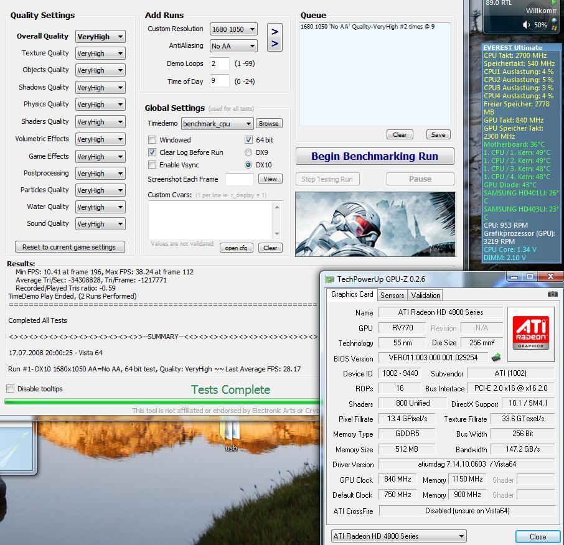Click the GPU-Z title bar app icon
Image resolution: width=564 pixels, height=545 pixels.
329,279
